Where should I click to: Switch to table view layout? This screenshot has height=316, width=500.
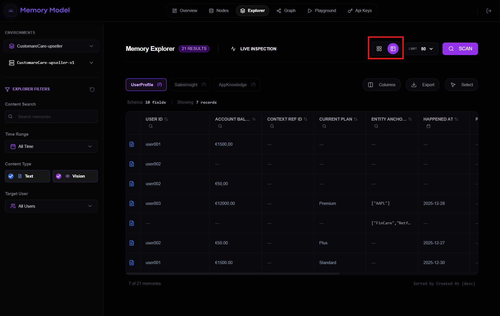[393, 49]
